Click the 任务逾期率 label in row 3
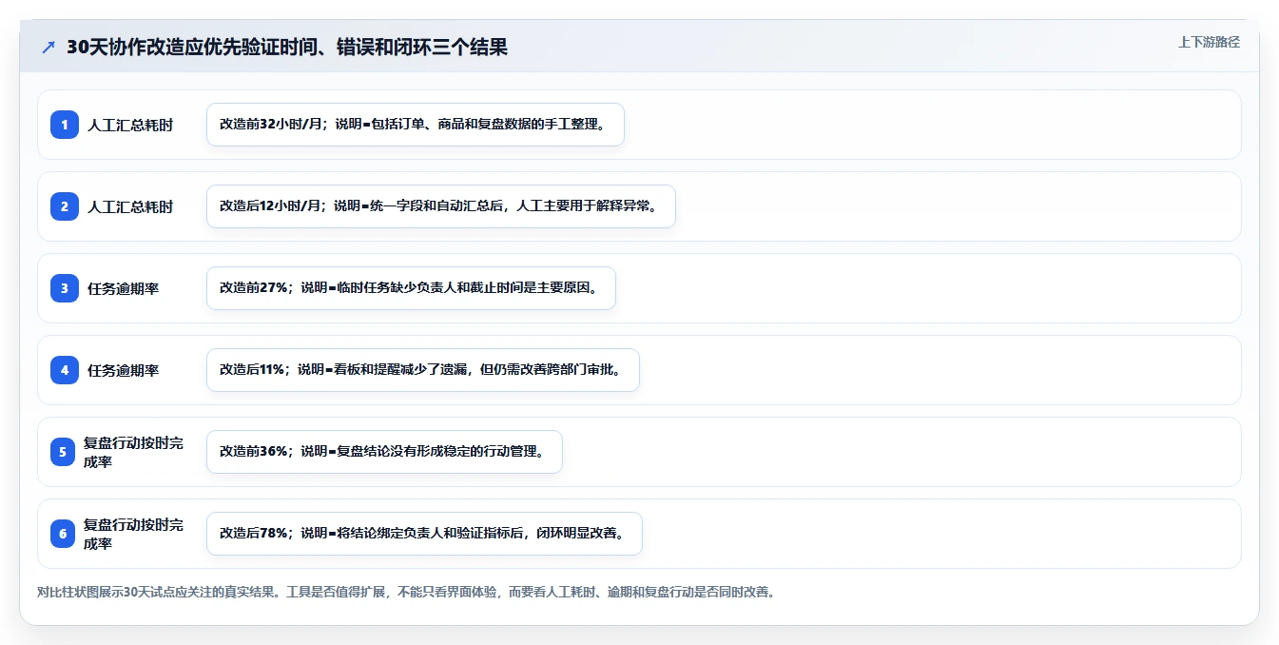Image resolution: width=1279 pixels, height=645 pixels. point(123,288)
